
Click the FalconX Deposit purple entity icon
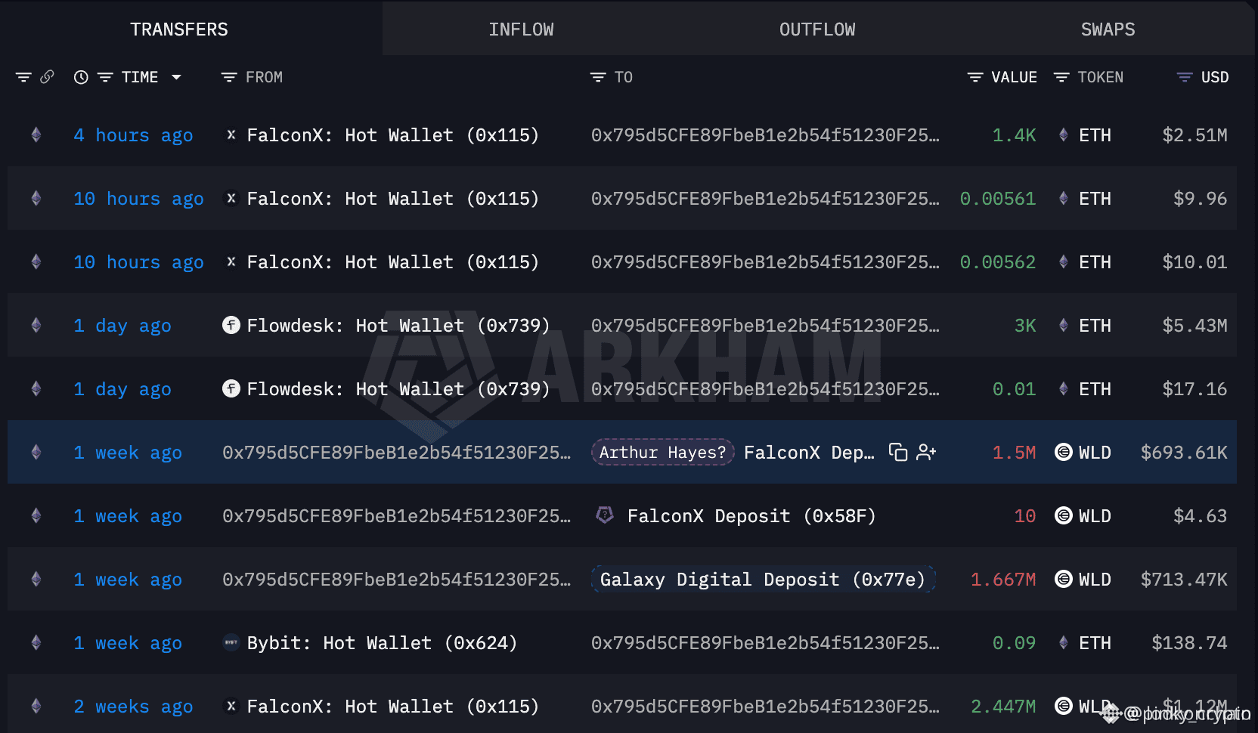605,515
